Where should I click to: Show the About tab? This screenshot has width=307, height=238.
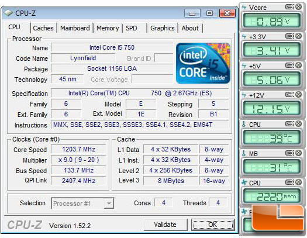coord(190,28)
